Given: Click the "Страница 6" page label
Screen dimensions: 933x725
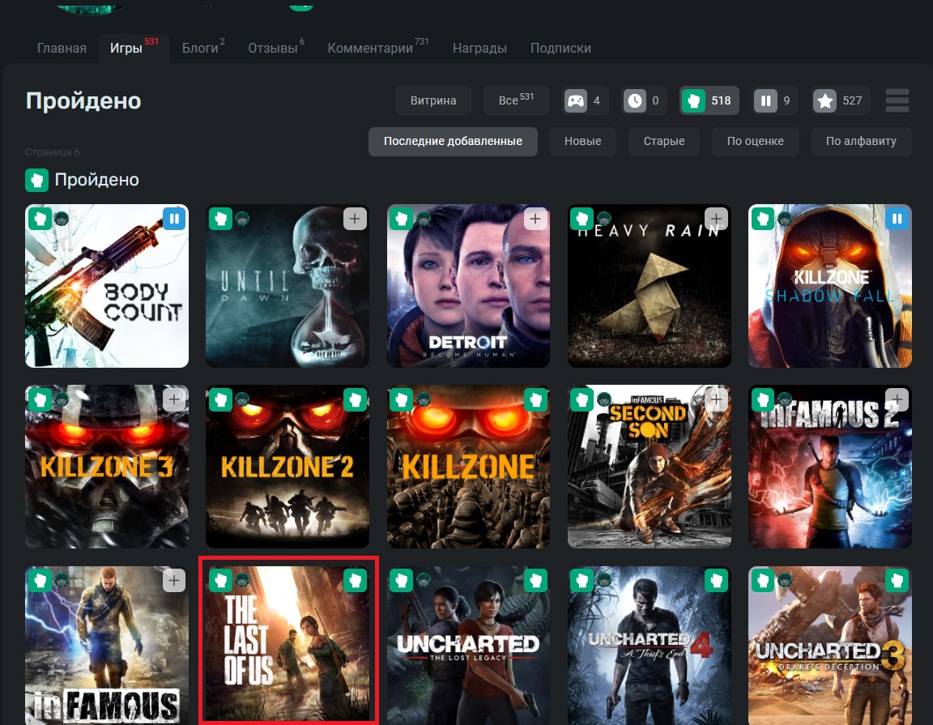Looking at the screenshot, I should click(53, 152).
